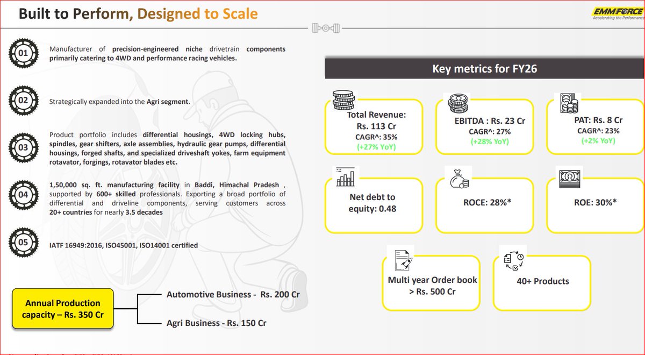
Task: Click the green '(+28% YoY)' figure
Action: pyautogui.click(x=490, y=141)
